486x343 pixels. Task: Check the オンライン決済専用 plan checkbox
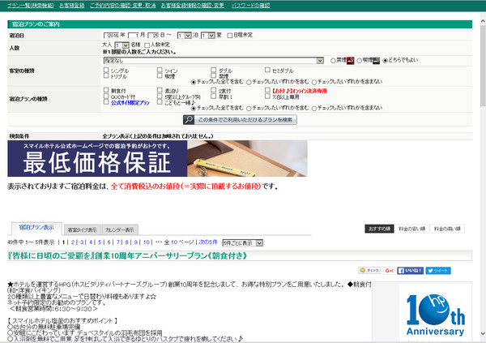267,90
